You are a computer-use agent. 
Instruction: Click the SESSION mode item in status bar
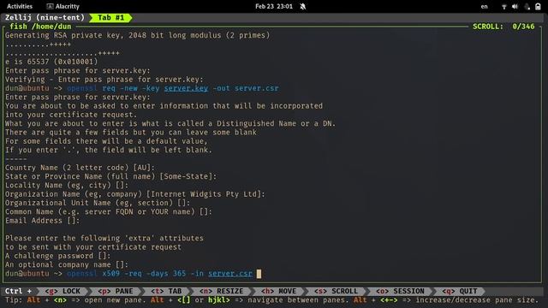pyautogui.click(x=400, y=291)
